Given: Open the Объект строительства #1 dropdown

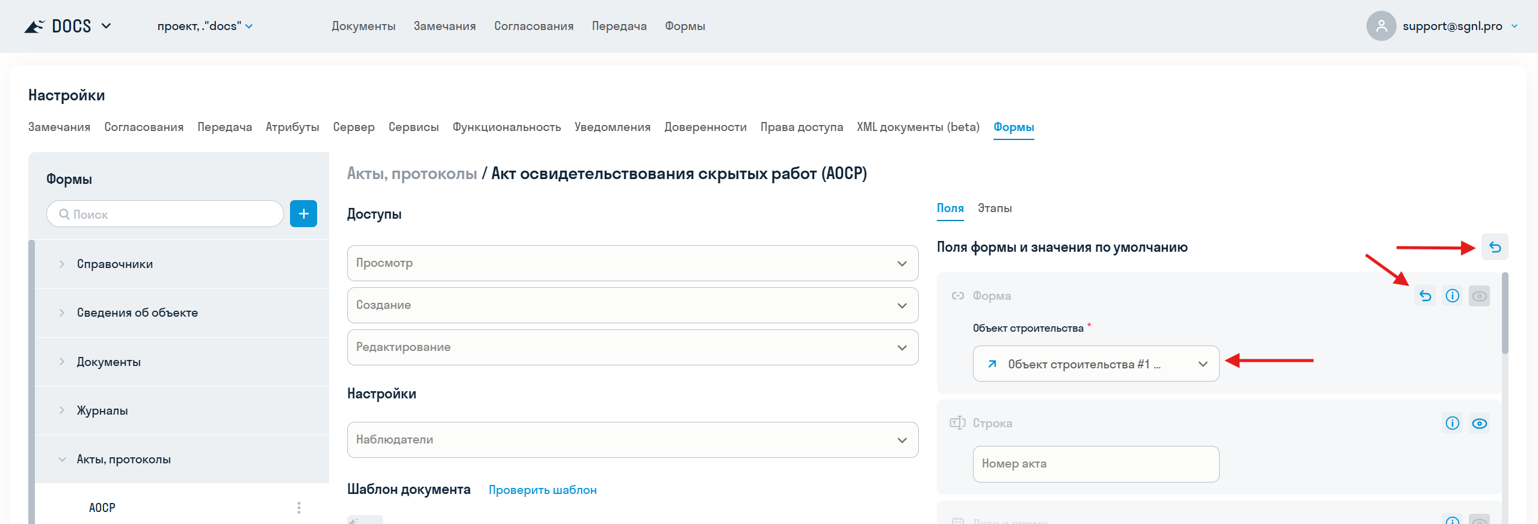Looking at the screenshot, I should [x=1096, y=364].
